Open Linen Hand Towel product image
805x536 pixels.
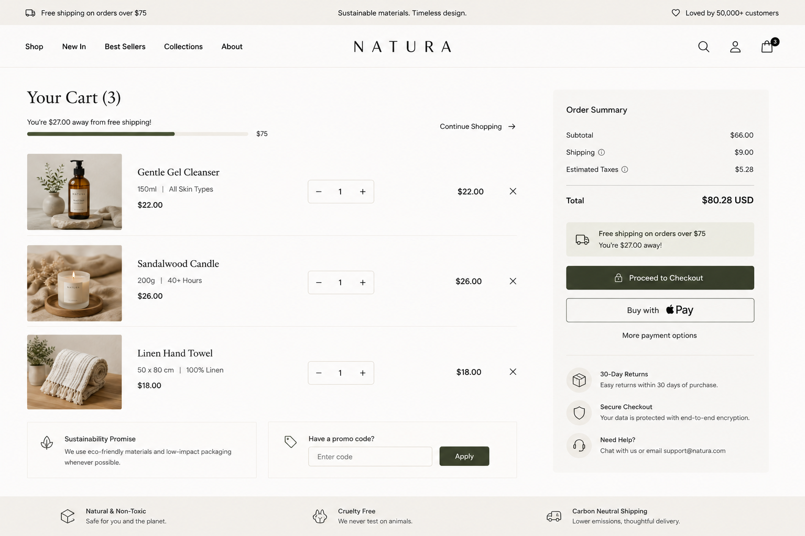(x=74, y=372)
